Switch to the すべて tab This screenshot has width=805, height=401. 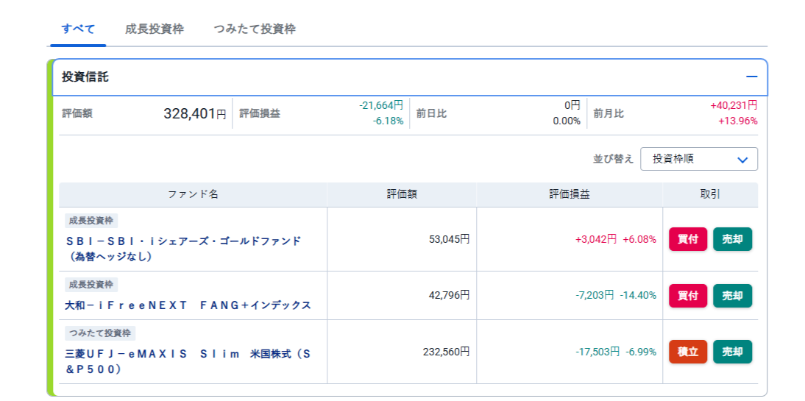[78, 29]
